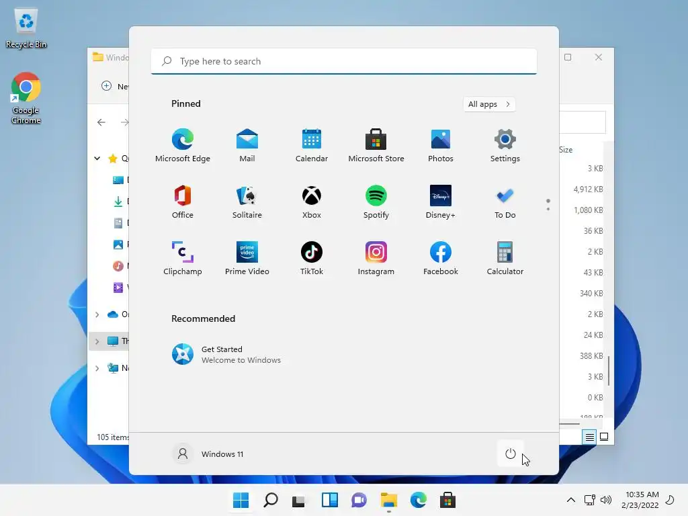688x516 pixels.
Task: Switch to File Explorer on the taskbar
Action: 389,500
